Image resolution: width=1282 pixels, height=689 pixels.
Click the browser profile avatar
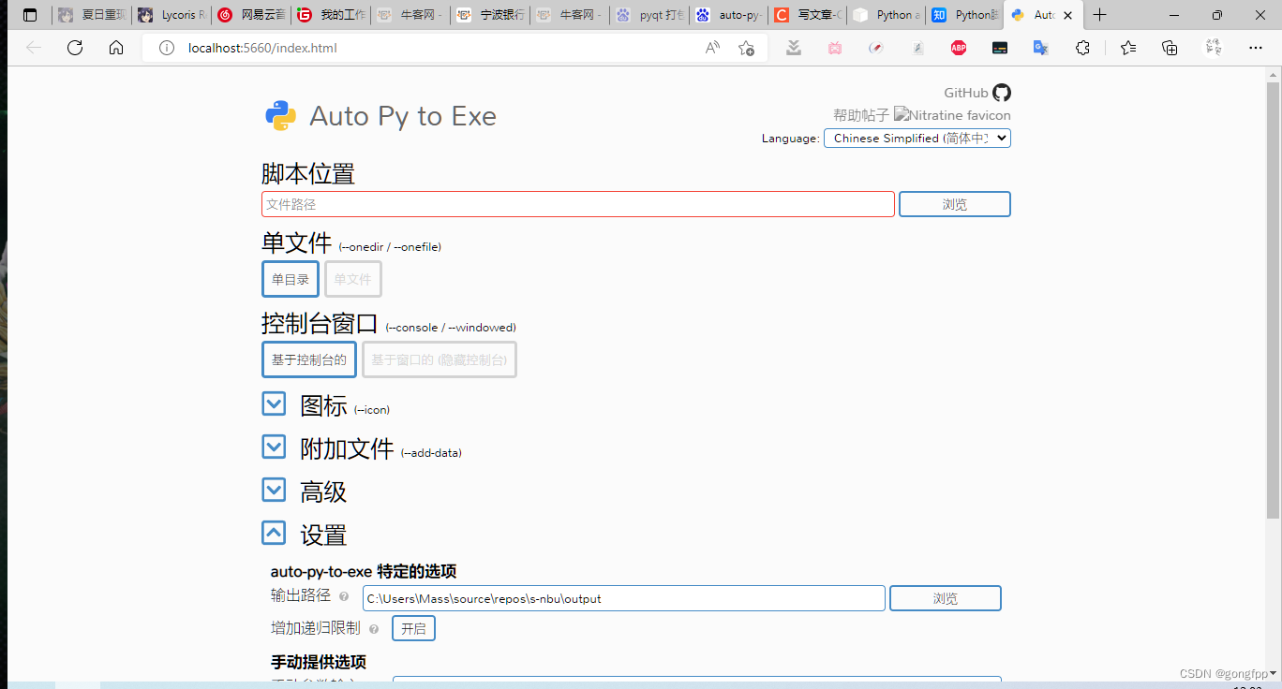coord(1214,48)
